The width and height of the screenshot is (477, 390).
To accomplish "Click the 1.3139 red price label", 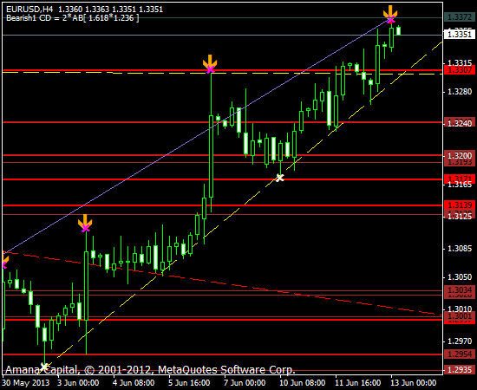I will 460,205.
